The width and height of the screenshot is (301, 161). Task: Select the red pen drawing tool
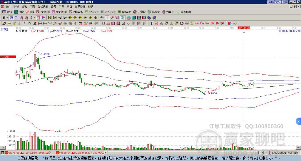[x=4, y=24]
